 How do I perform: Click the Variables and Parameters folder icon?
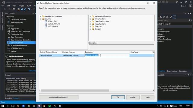(x=43, y=16)
